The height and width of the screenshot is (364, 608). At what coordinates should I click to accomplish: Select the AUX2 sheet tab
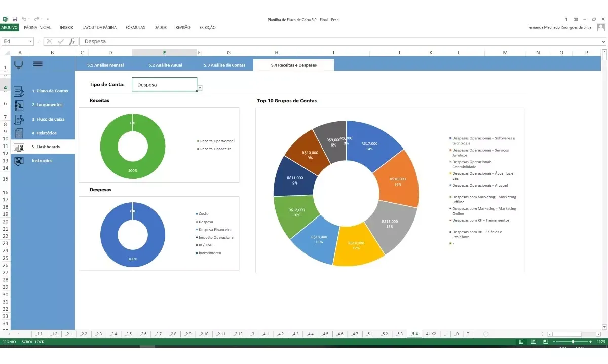point(431,334)
